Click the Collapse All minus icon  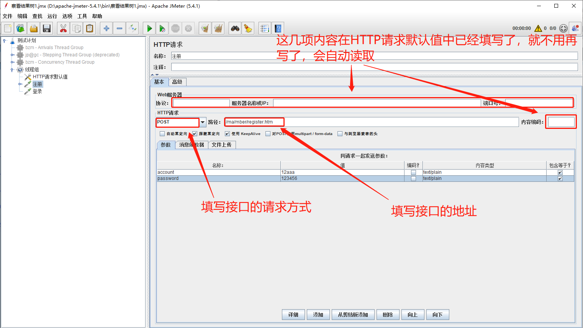click(120, 28)
